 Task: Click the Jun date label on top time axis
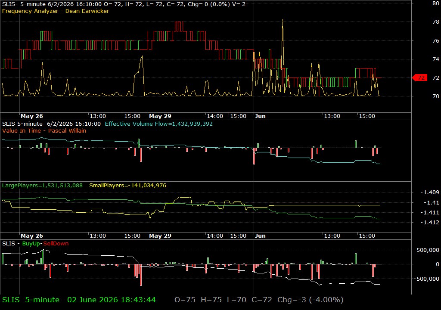260,116
